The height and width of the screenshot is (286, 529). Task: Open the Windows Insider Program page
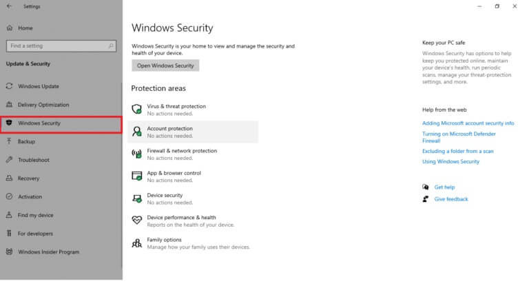(48, 252)
